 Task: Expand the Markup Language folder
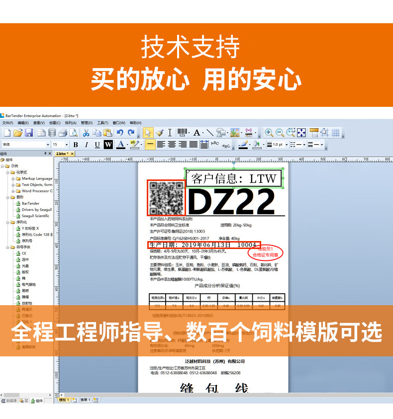click(x=13, y=178)
